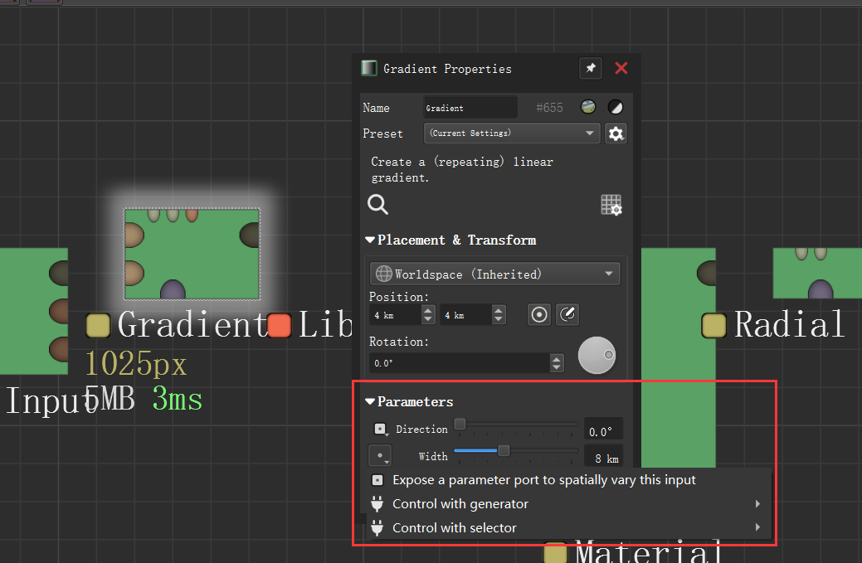The image size is (862, 563).
Task: Click the Direction slider handle
Action: tap(460, 424)
